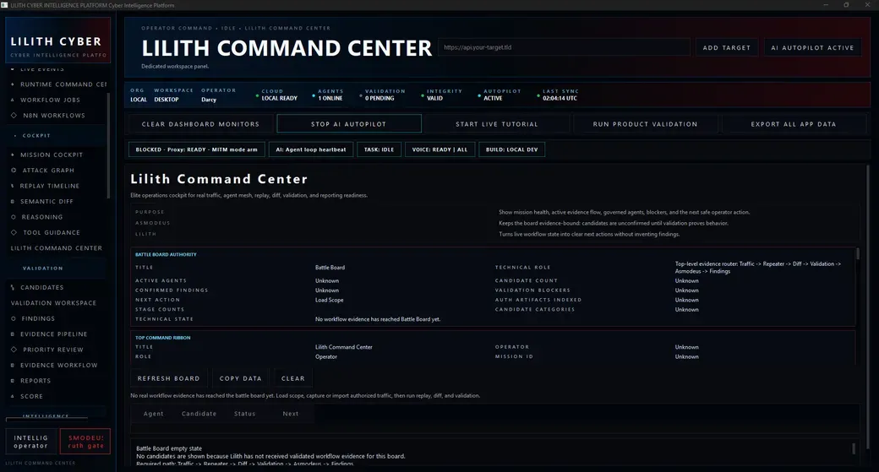This screenshot has height=472, width=879.
Task: Click the operator name 'Darcy'
Action: click(209, 100)
